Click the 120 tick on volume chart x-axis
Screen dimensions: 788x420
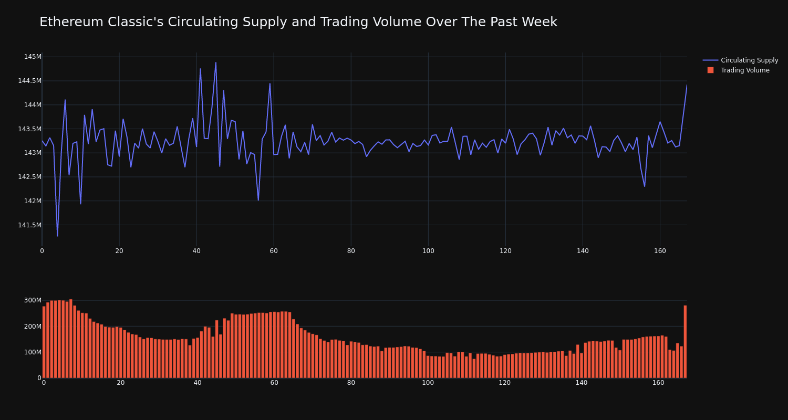click(505, 383)
